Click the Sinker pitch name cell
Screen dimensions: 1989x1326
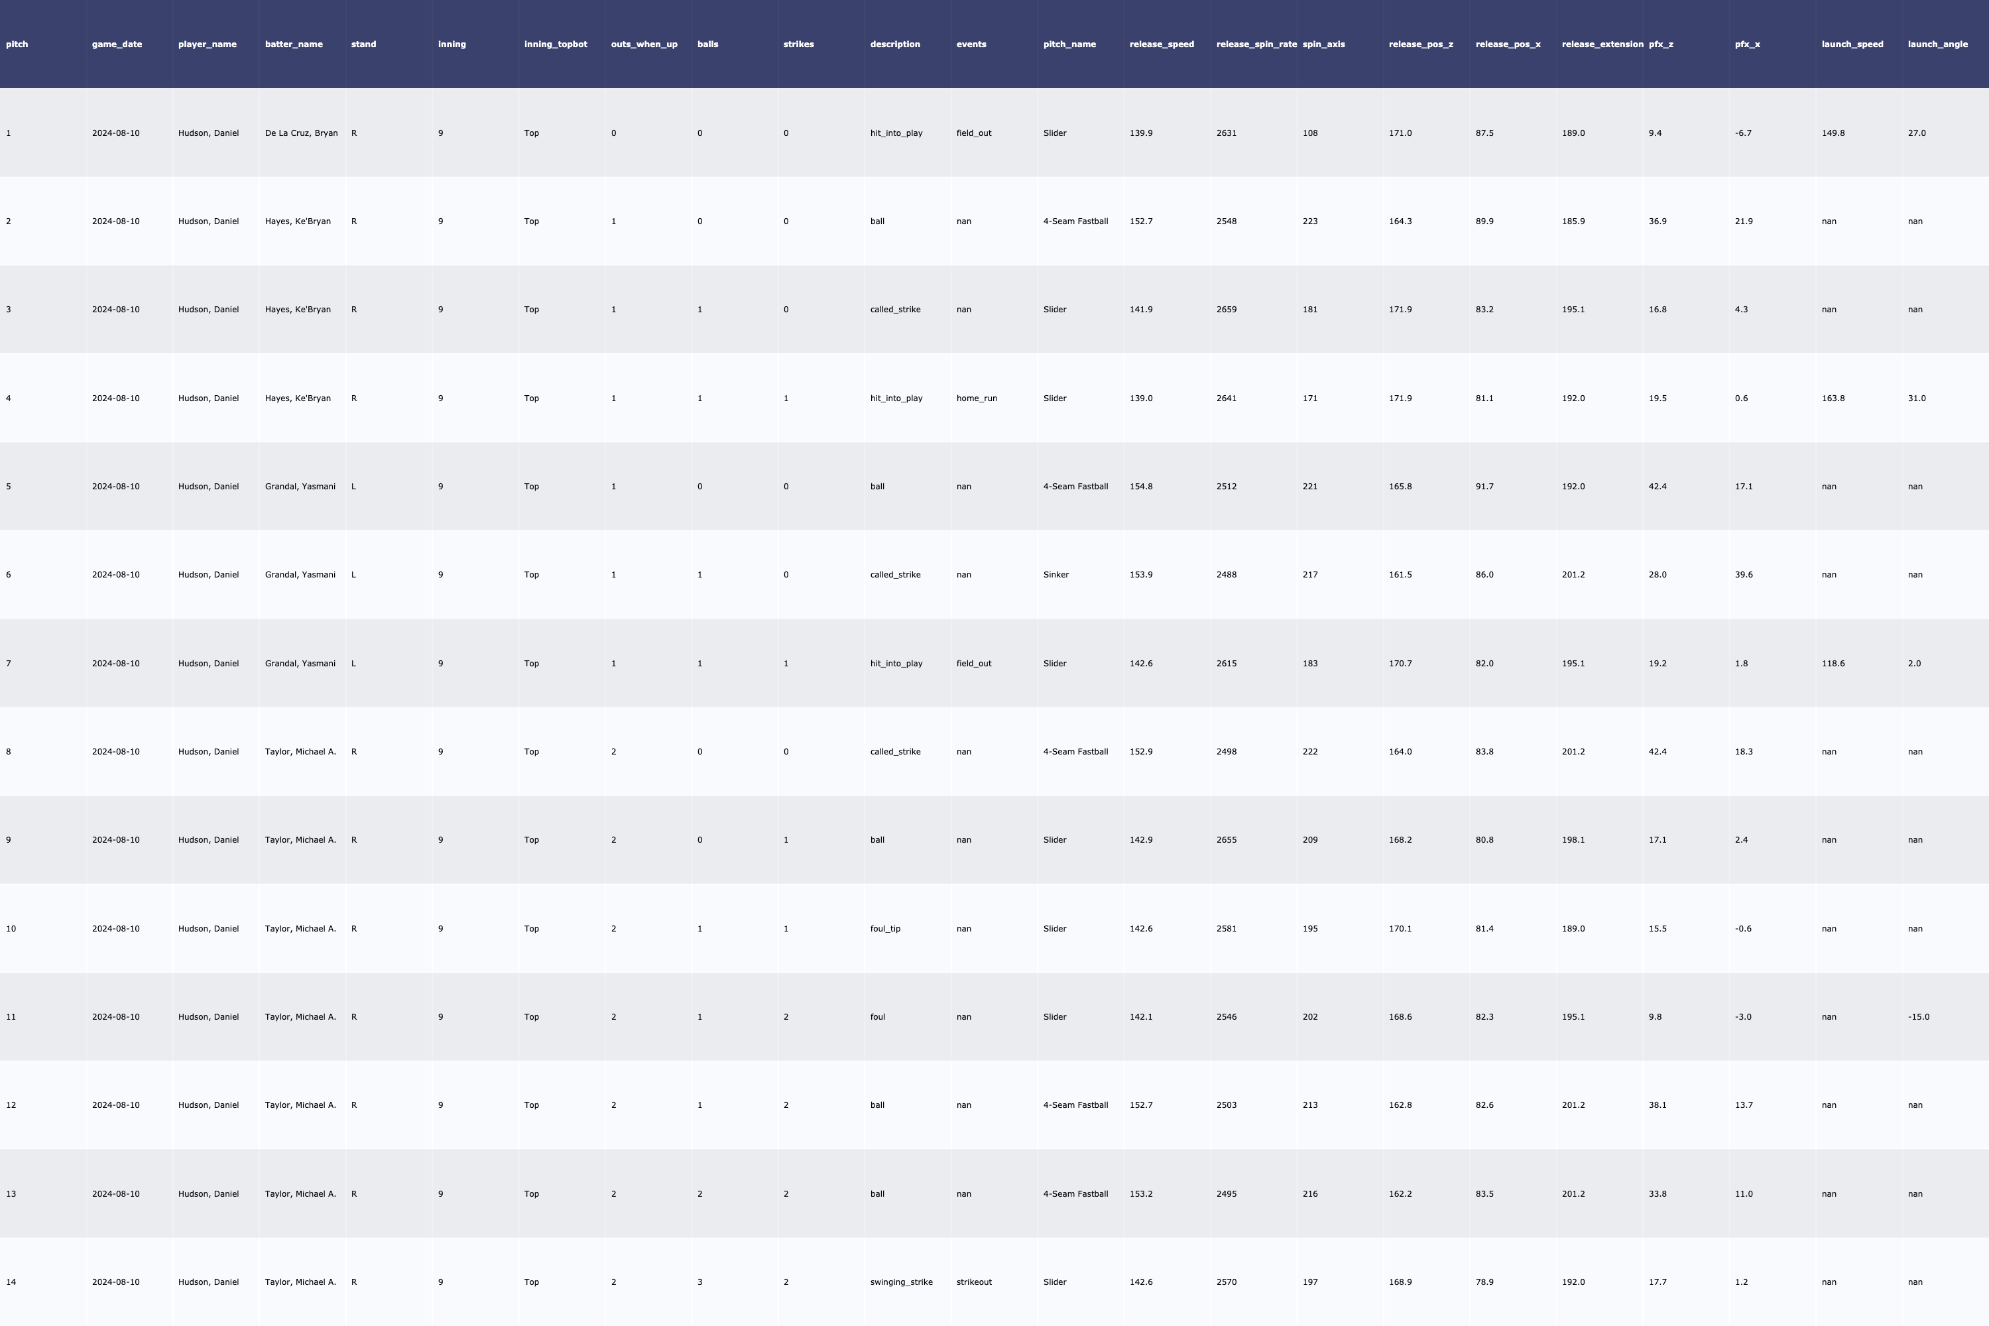point(1055,575)
